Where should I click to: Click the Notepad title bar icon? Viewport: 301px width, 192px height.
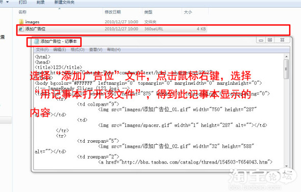tap(36, 42)
